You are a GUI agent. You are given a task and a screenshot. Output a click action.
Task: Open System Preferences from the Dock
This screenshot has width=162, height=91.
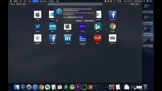[112, 87]
